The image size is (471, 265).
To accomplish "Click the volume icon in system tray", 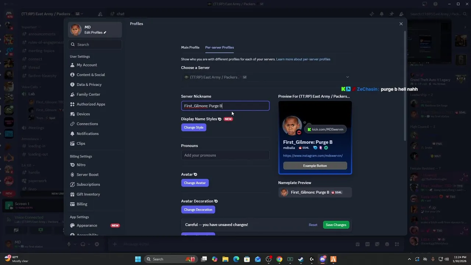I will (x=447, y=259).
